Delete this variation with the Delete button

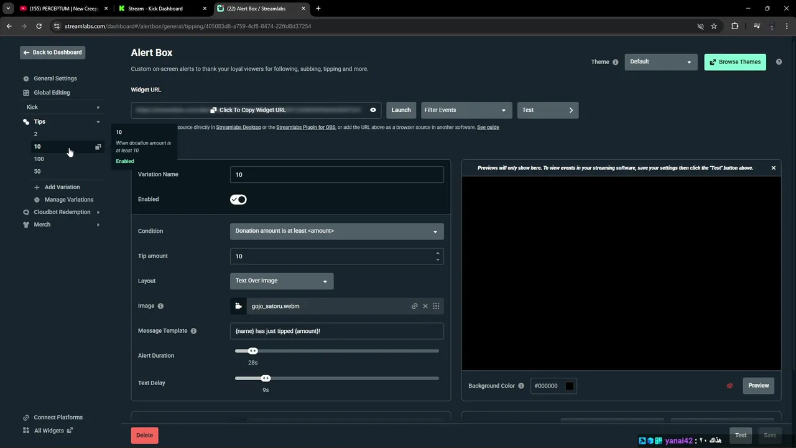(x=144, y=436)
